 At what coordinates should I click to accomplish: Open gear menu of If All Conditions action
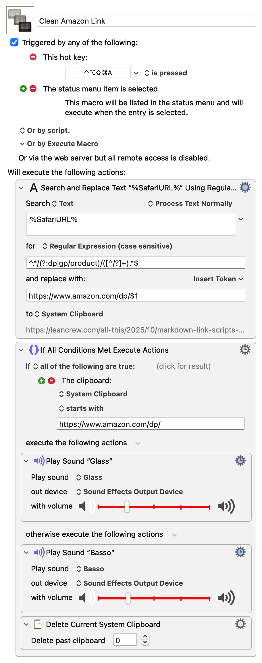[245, 350]
